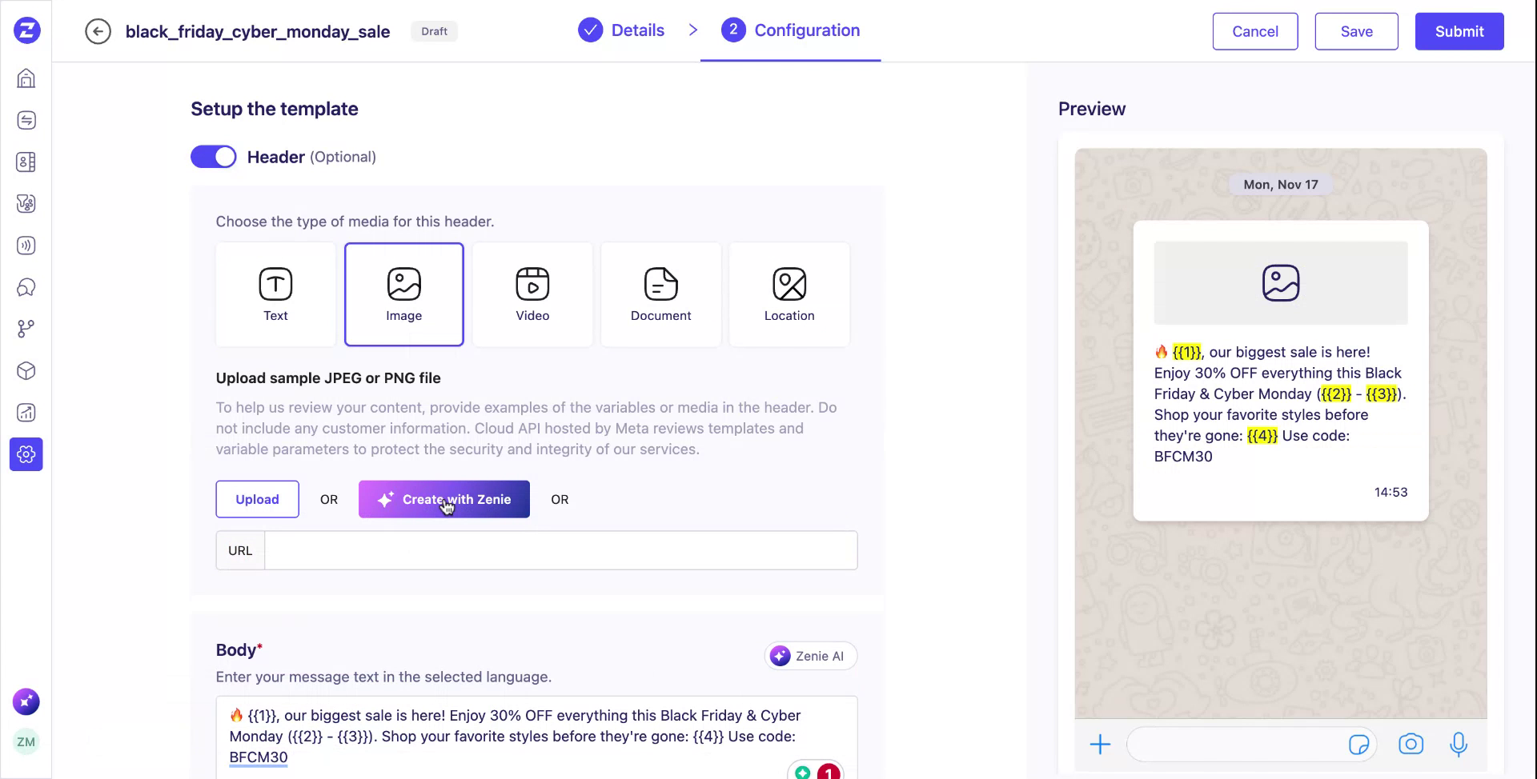Select the Video header media type
Viewport: 1537px width, 779px height.
click(x=532, y=294)
